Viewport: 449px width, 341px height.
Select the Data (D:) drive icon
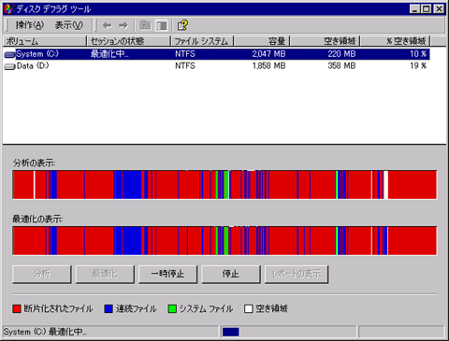click(9, 66)
